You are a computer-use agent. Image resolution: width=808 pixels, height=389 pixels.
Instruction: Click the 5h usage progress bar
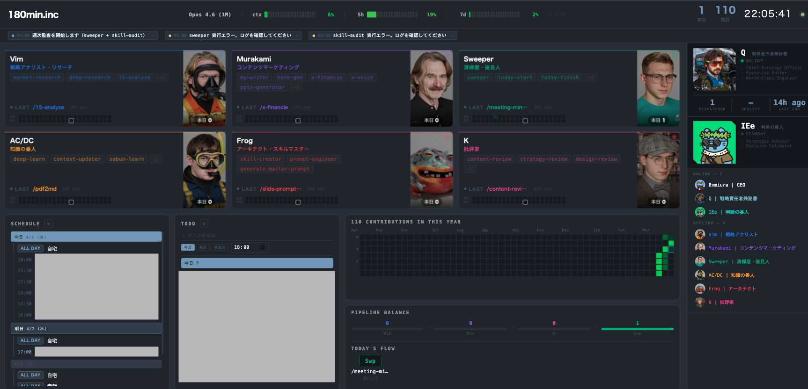392,14
